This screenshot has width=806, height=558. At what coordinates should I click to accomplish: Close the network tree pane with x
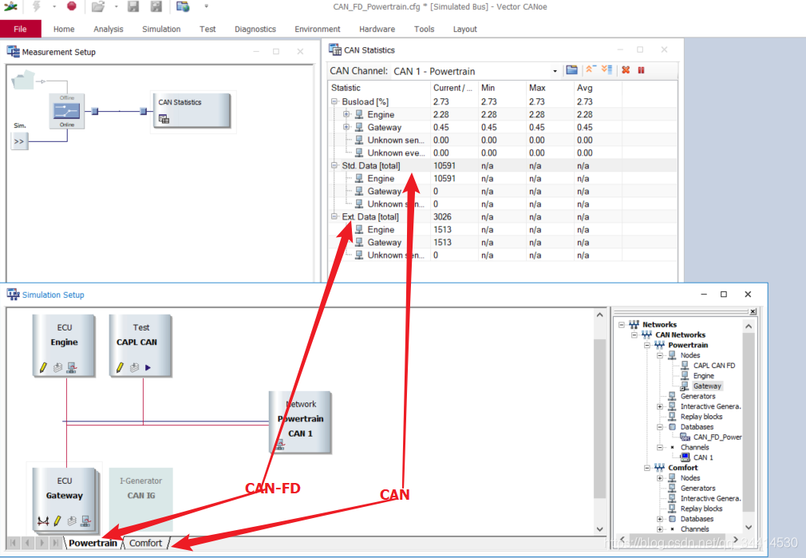753,311
